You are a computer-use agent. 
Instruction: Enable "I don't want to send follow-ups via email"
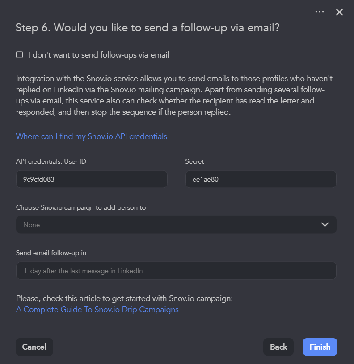tap(19, 54)
